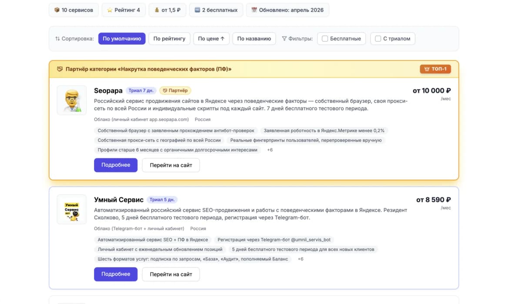Screen dimensions: 522x304
Task: Click the '10 сервисов' stat chip
Action: [x=74, y=10]
